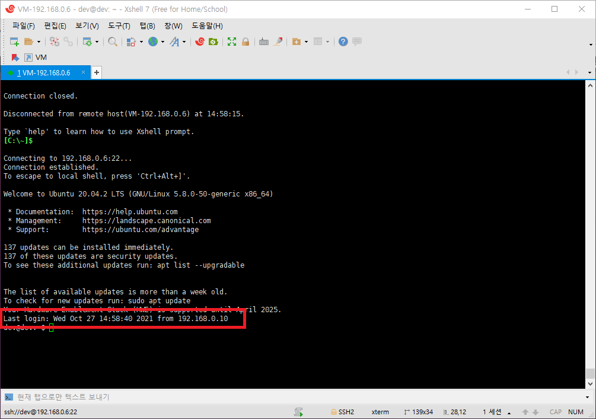
Task: Click the script run icon in status bar
Action: [298, 412]
